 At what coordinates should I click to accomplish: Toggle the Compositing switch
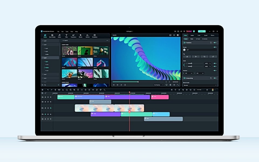pos(185,78)
